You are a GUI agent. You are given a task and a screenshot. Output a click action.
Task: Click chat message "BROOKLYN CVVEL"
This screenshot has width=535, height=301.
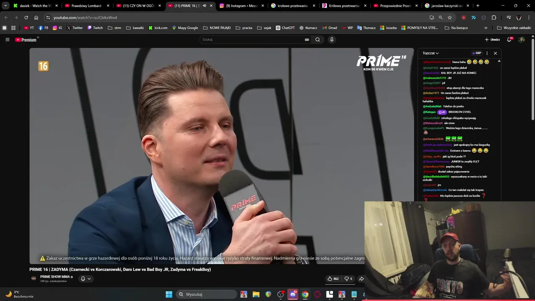coord(460,112)
